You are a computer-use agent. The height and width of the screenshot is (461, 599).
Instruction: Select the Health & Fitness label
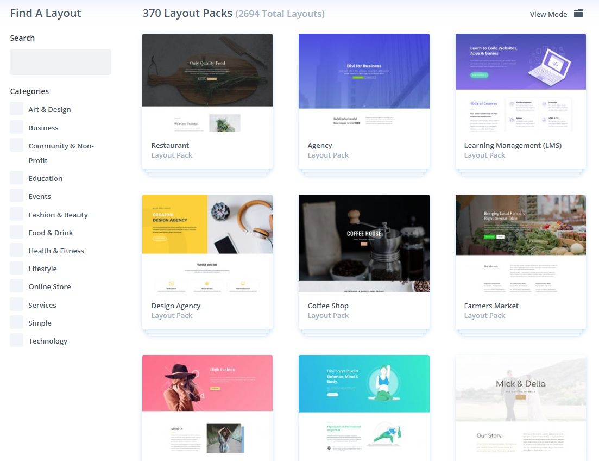click(x=56, y=251)
